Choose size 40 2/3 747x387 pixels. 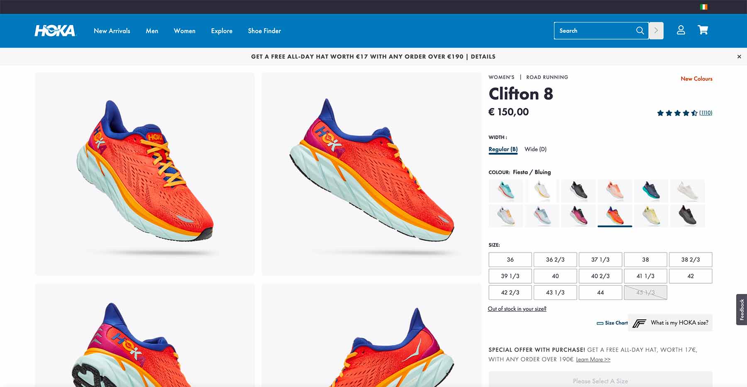tap(601, 276)
